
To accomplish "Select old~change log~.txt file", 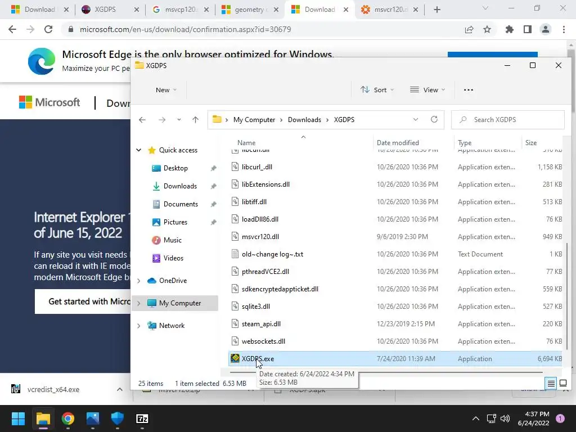I will [395, 254].
